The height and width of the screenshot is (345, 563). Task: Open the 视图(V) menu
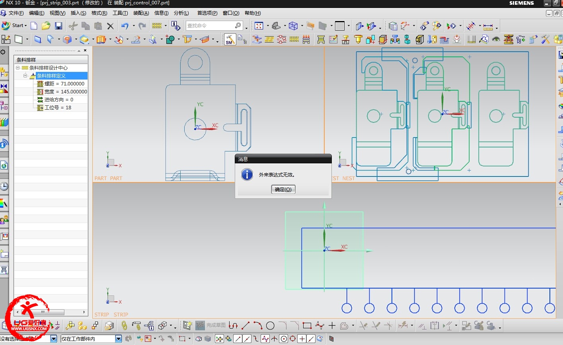point(57,13)
